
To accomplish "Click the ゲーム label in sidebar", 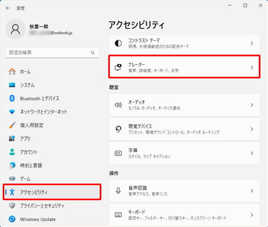I will tap(25, 179).
